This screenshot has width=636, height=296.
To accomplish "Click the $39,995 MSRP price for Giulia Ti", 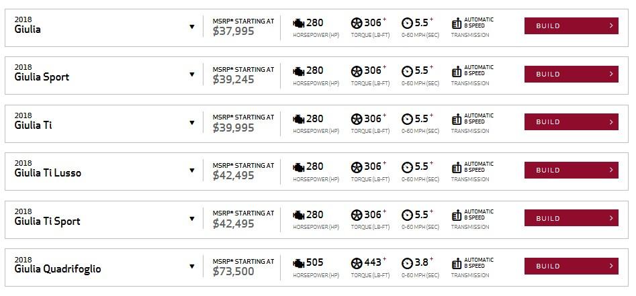I will 233,128.
